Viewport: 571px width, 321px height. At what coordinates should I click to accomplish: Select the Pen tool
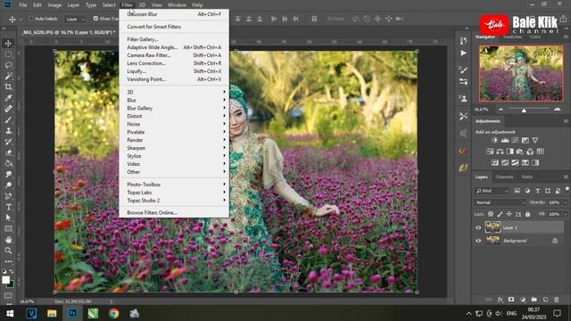tap(8, 196)
